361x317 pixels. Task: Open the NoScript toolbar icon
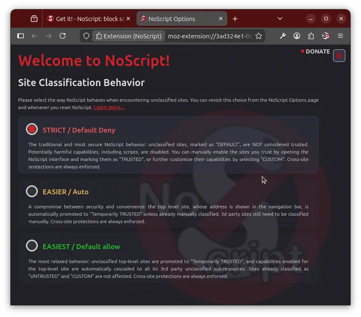(325, 36)
